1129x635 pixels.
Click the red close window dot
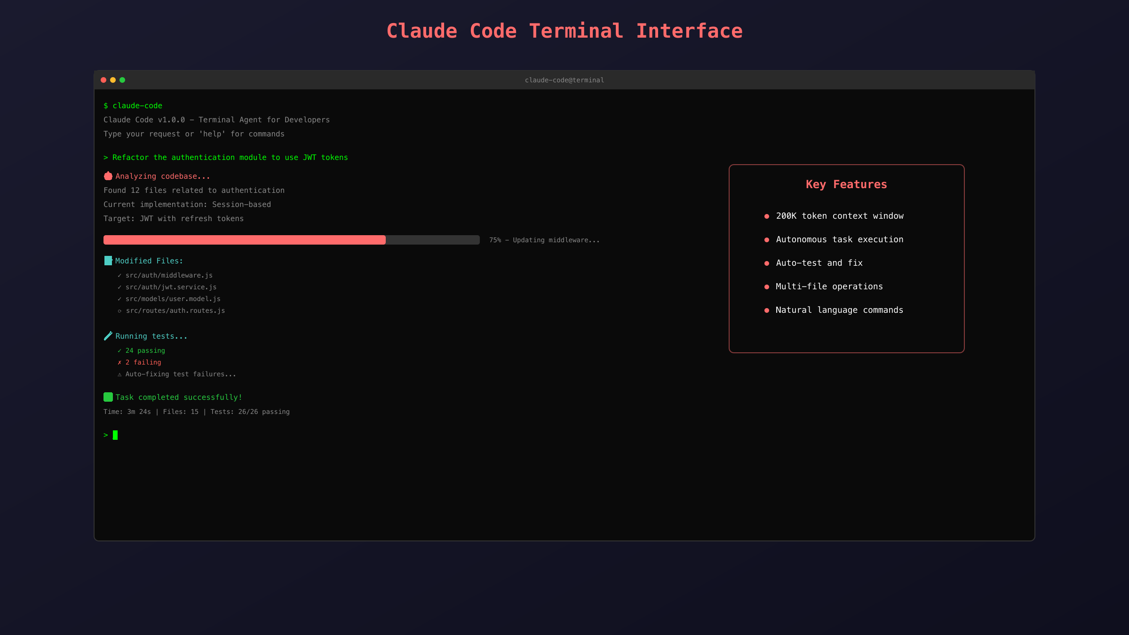(103, 80)
